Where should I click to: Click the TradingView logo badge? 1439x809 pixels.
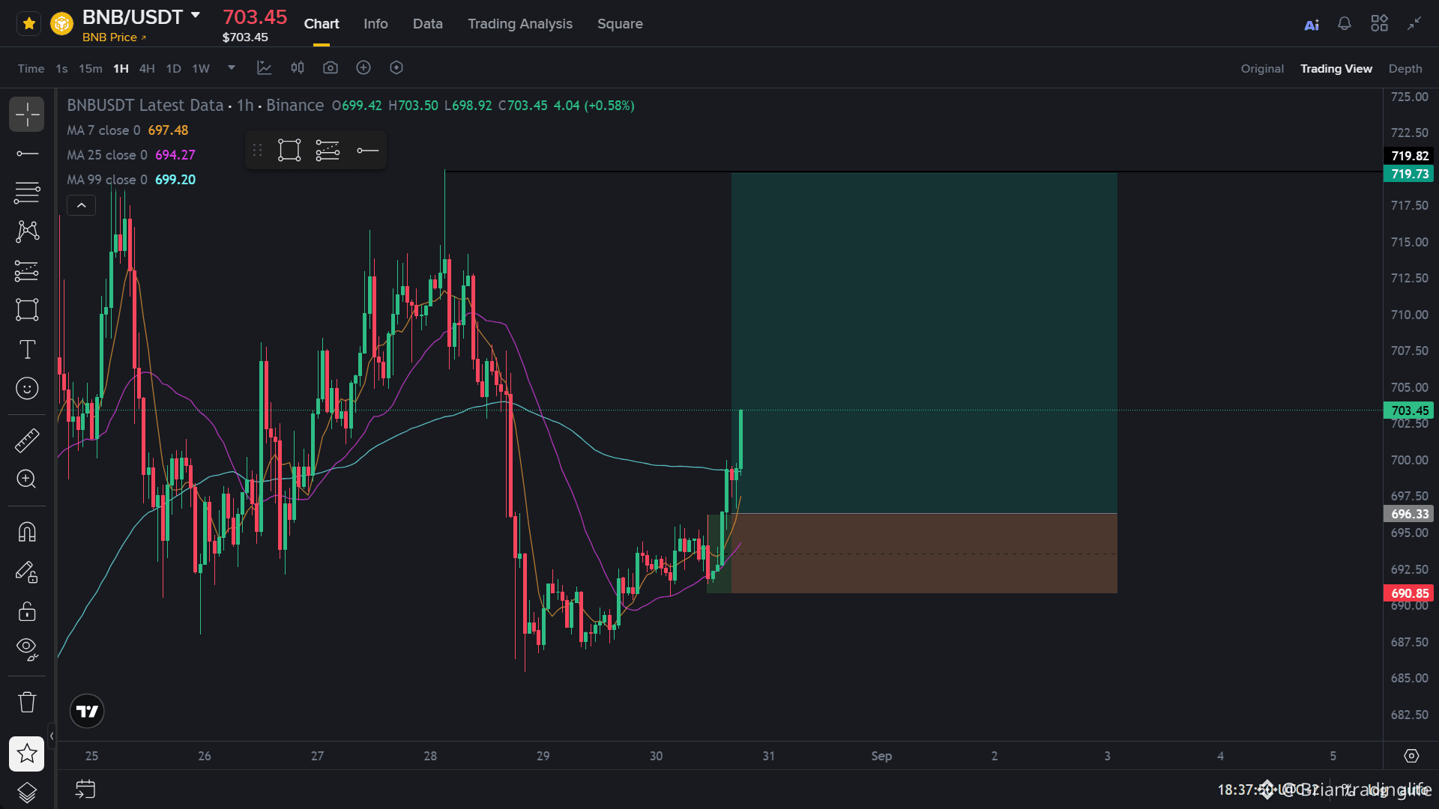point(87,711)
